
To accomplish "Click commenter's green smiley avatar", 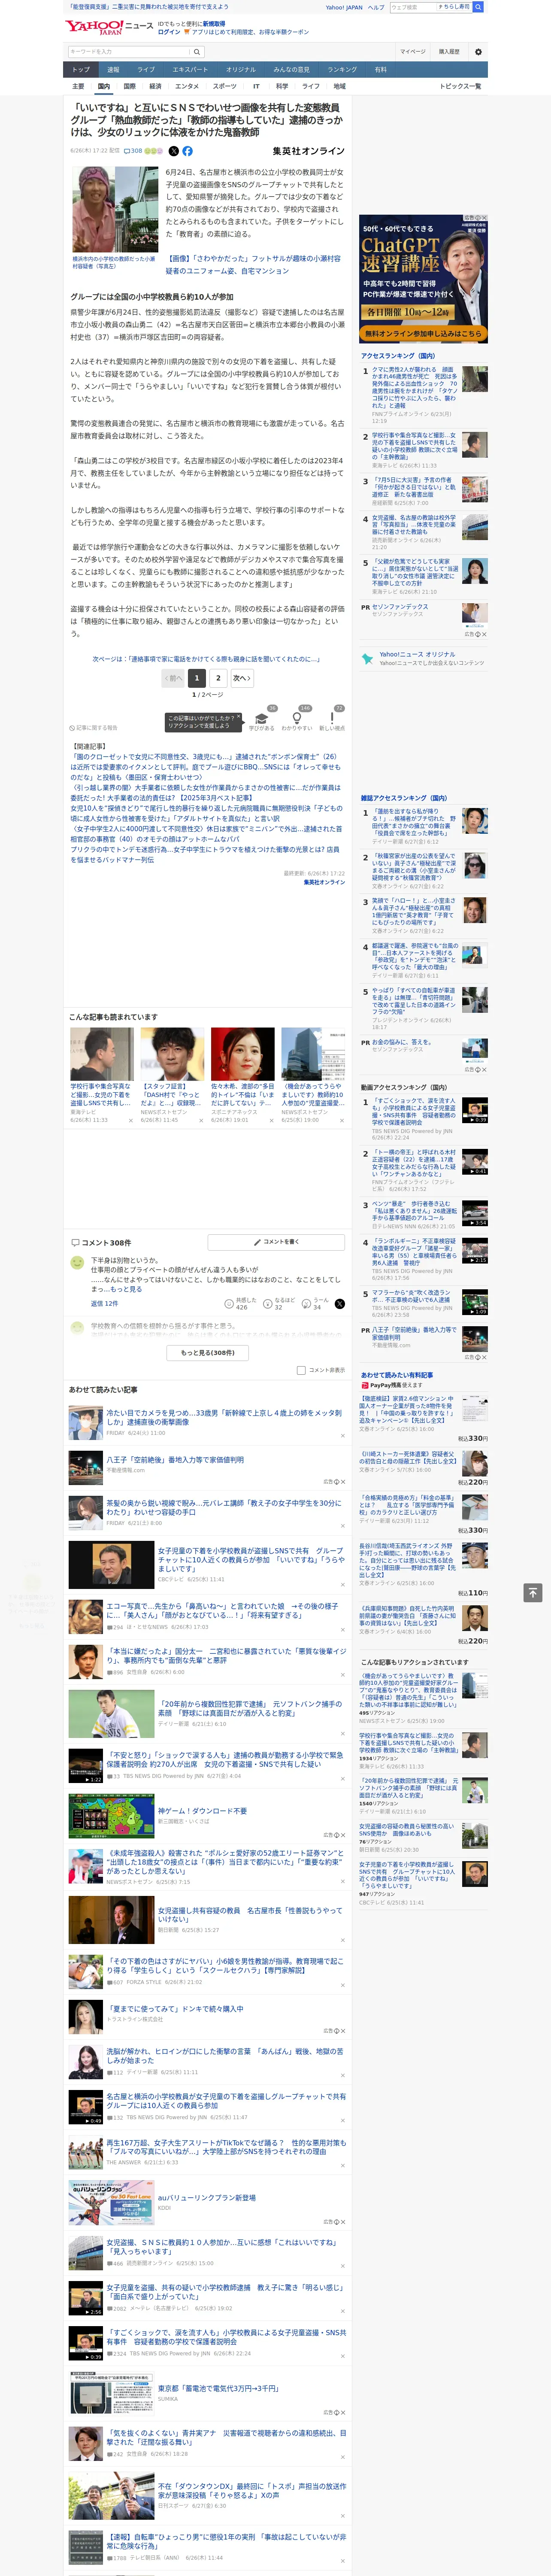I will click(x=77, y=1263).
